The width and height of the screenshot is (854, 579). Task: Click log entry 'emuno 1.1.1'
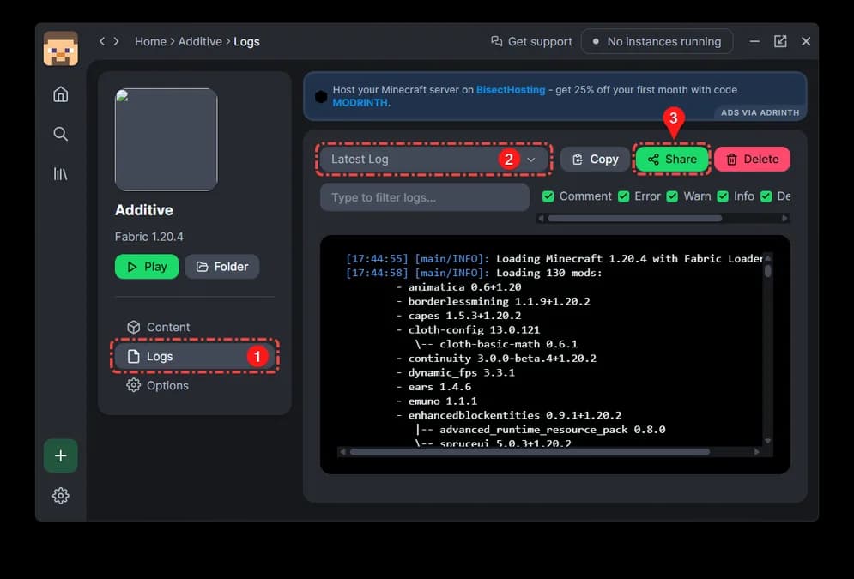pyautogui.click(x=443, y=401)
